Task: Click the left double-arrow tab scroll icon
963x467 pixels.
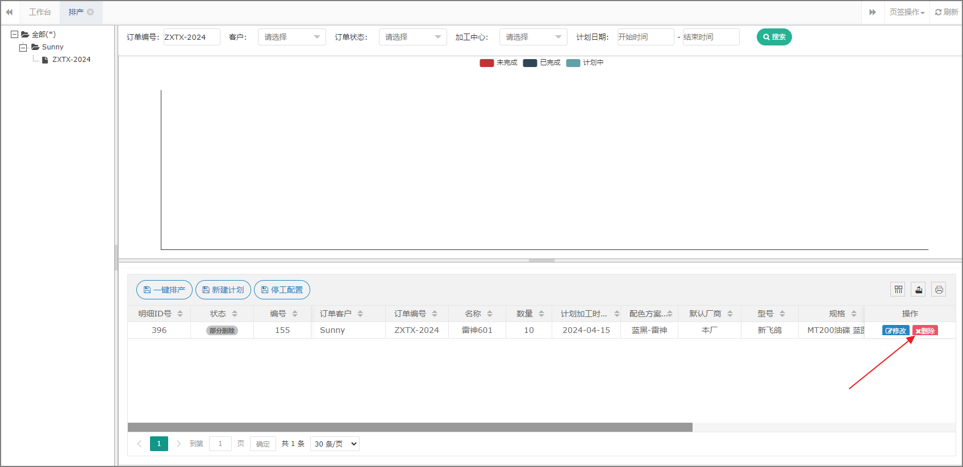Action: pos(9,12)
